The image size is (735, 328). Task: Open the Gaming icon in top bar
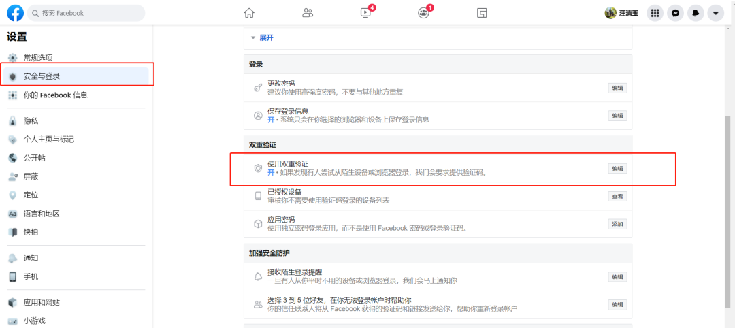point(482,13)
